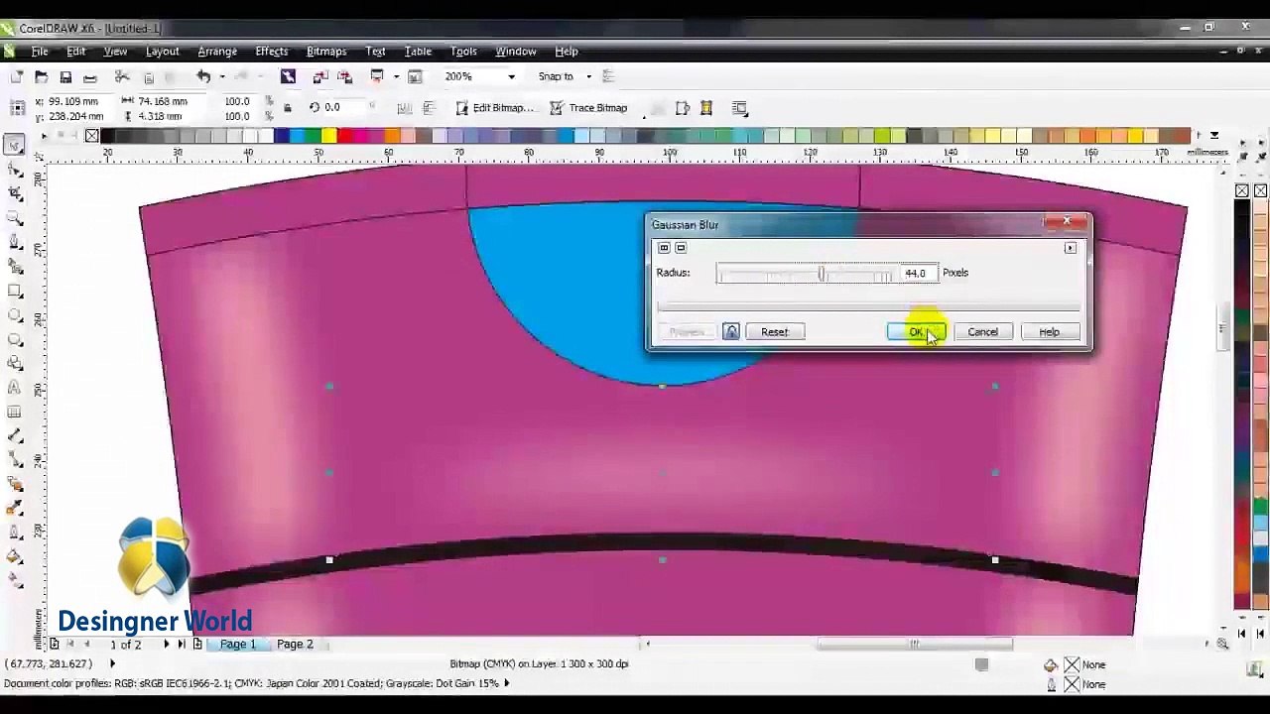Image resolution: width=1270 pixels, height=714 pixels.
Task: Select the Ellipse tool in toolbox
Action: point(15,315)
